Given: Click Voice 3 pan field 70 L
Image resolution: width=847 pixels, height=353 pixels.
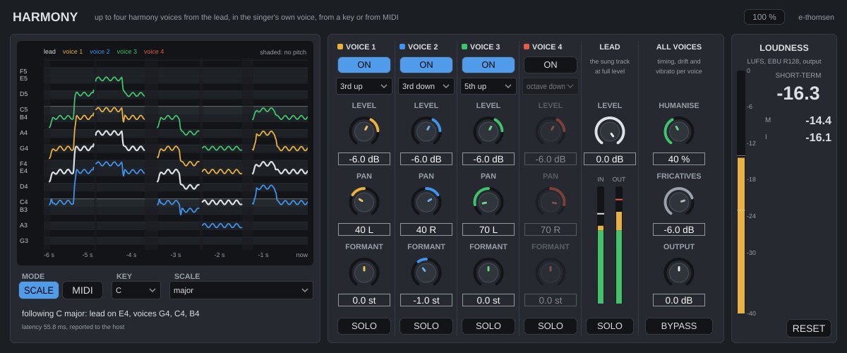Looking at the screenshot, I should [488, 229].
